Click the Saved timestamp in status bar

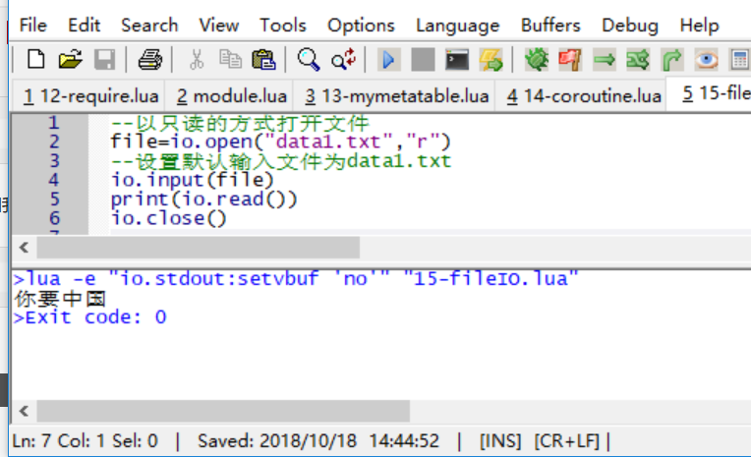(x=318, y=441)
